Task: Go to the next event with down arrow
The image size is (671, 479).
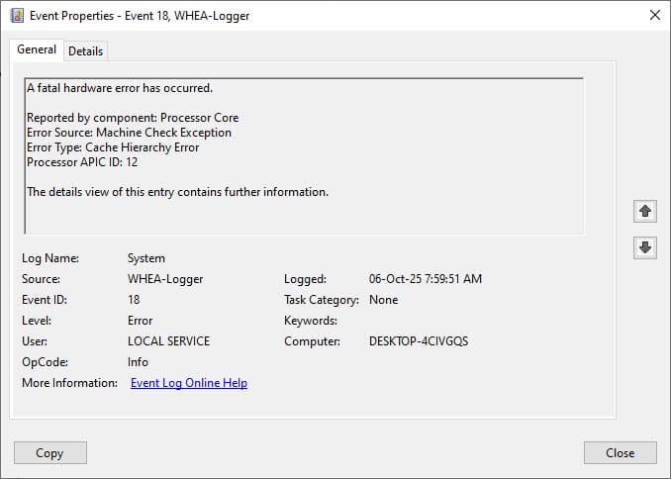Action: pos(645,248)
